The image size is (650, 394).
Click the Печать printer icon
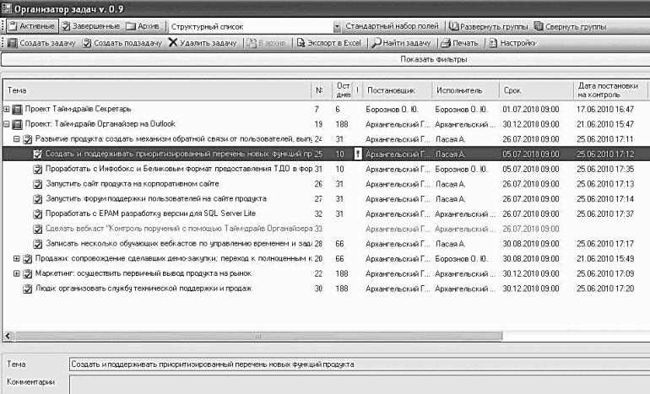click(x=446, y=43)
